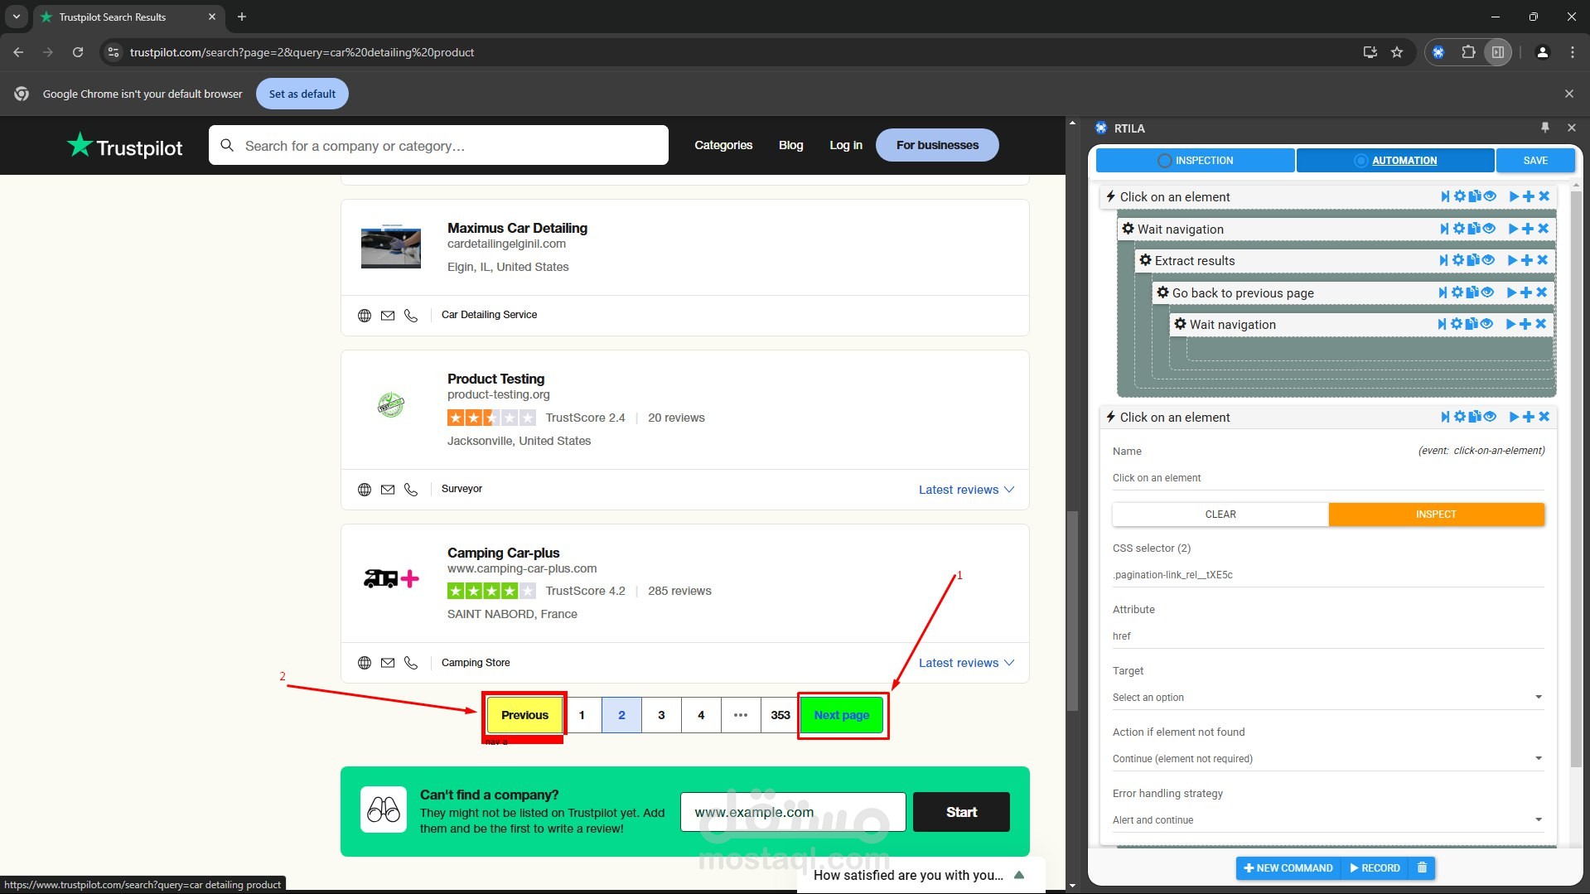
Task: Click the mail icon in Product Testing card
Action: tap(387, 490)
